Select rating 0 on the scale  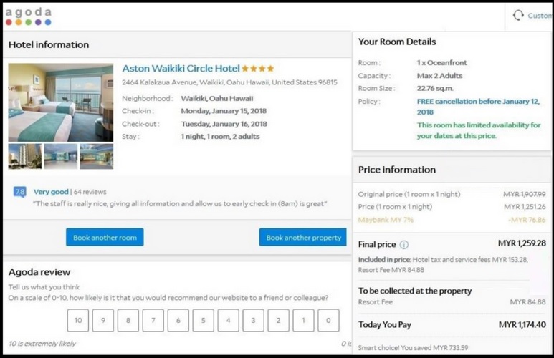click(328, 320)
